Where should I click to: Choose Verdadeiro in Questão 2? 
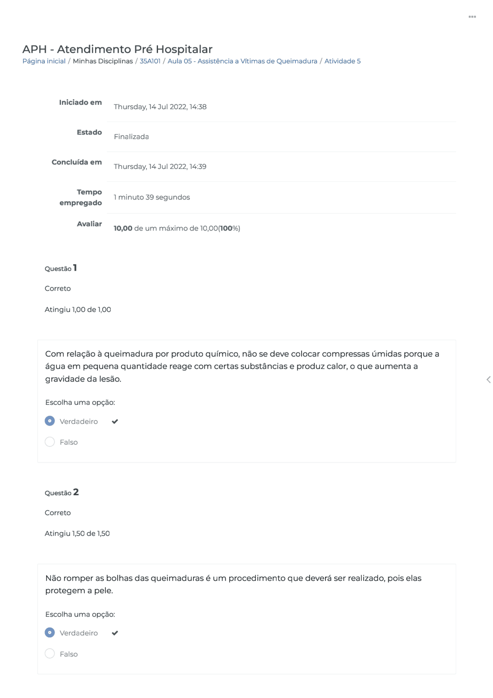(50, 632)
